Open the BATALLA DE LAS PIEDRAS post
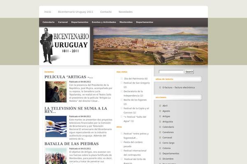 [72, 144]
